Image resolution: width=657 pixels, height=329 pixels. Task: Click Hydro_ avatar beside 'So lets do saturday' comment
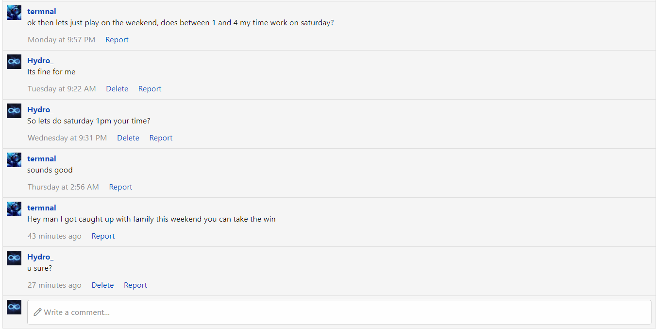click(x=14, y=111)
